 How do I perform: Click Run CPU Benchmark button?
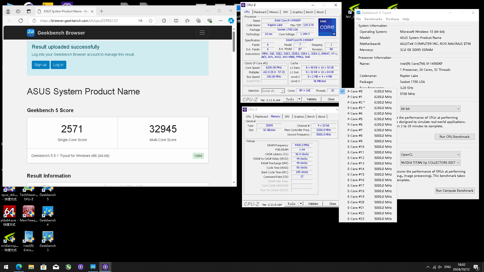coord(455,137)
